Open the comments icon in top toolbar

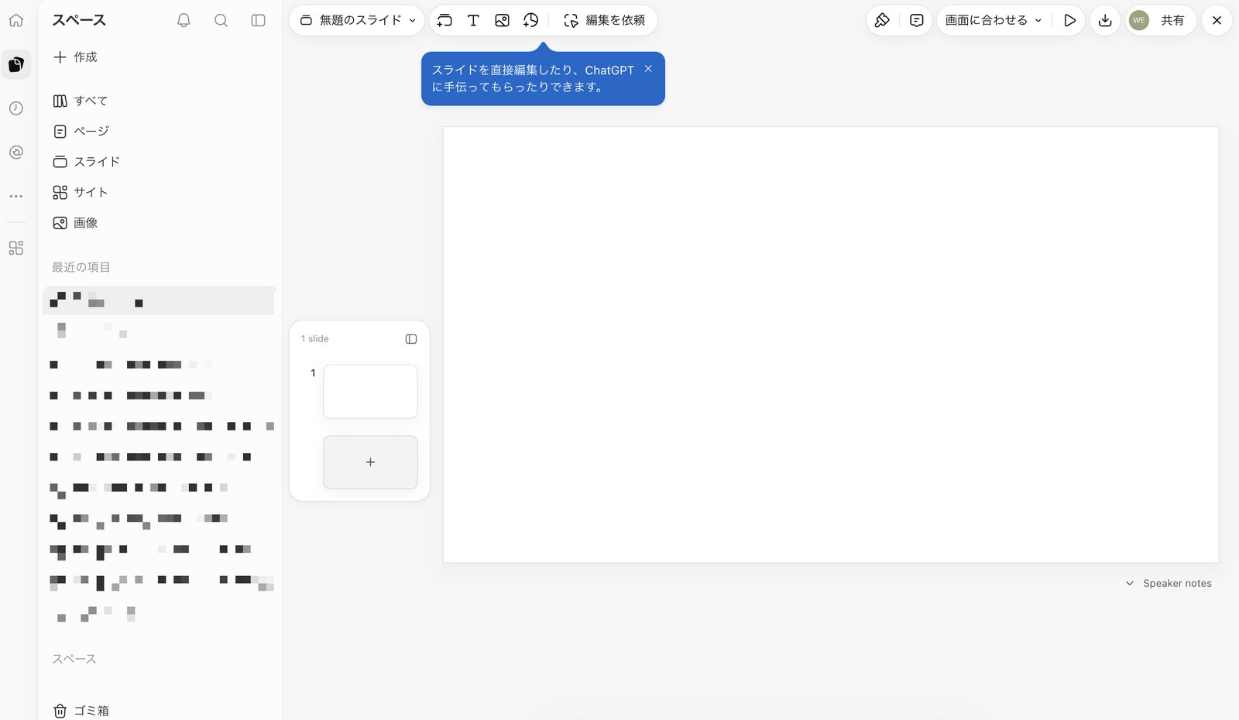pos(917,21)
